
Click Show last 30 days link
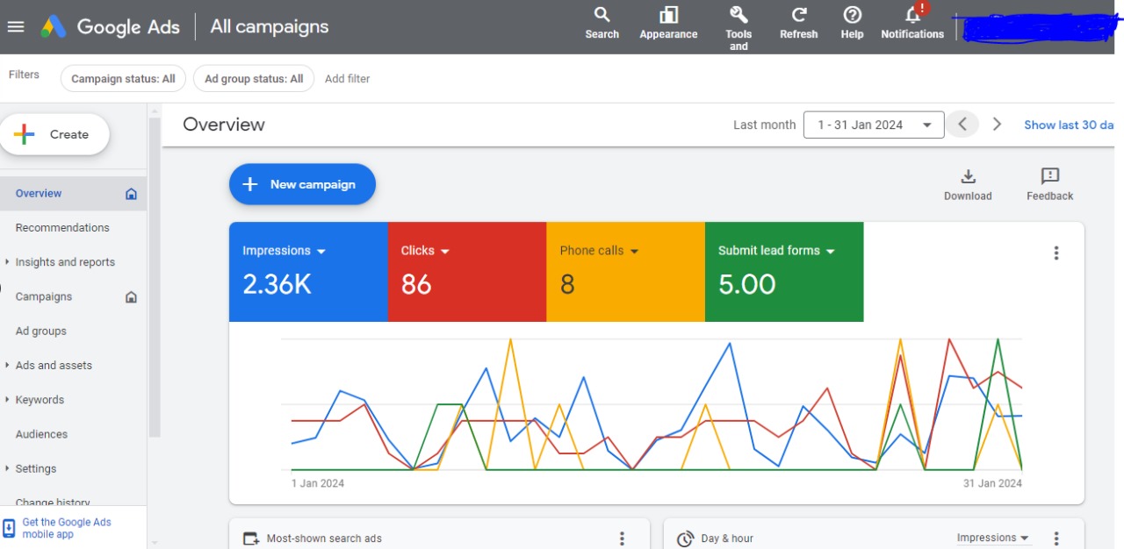click(1068, 125)
